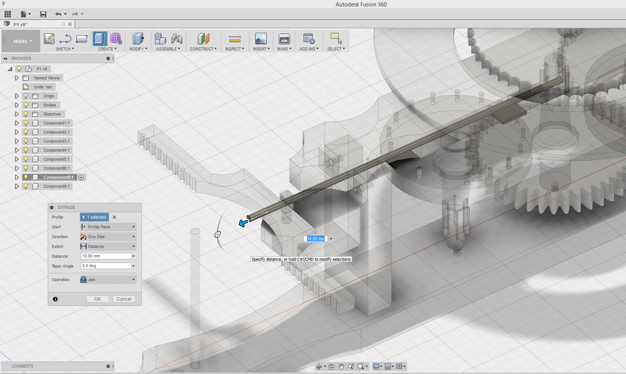Open the Viewports layout icon

point(400,366)
